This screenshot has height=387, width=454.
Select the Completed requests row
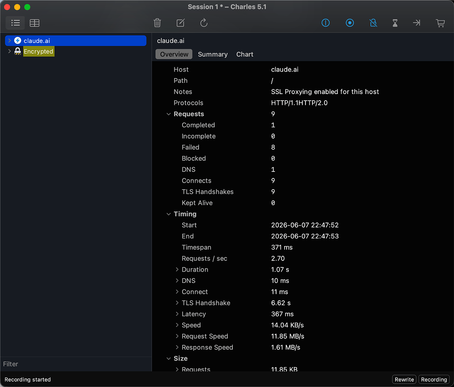303,125
